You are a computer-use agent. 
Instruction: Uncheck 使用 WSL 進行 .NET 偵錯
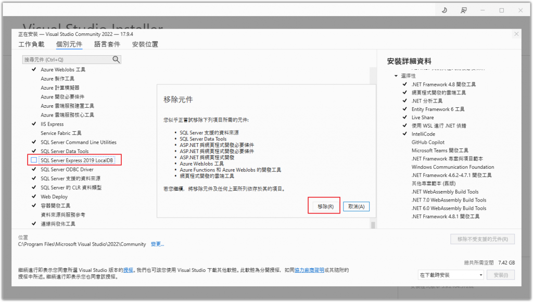pos(404,125)
